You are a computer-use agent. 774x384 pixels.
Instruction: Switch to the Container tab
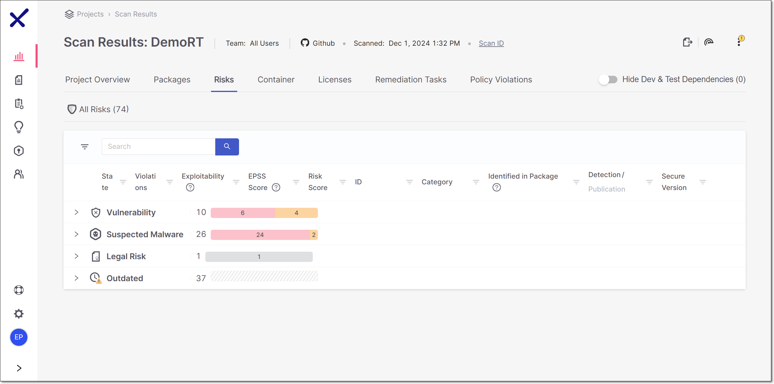click(x=276, y=80)
